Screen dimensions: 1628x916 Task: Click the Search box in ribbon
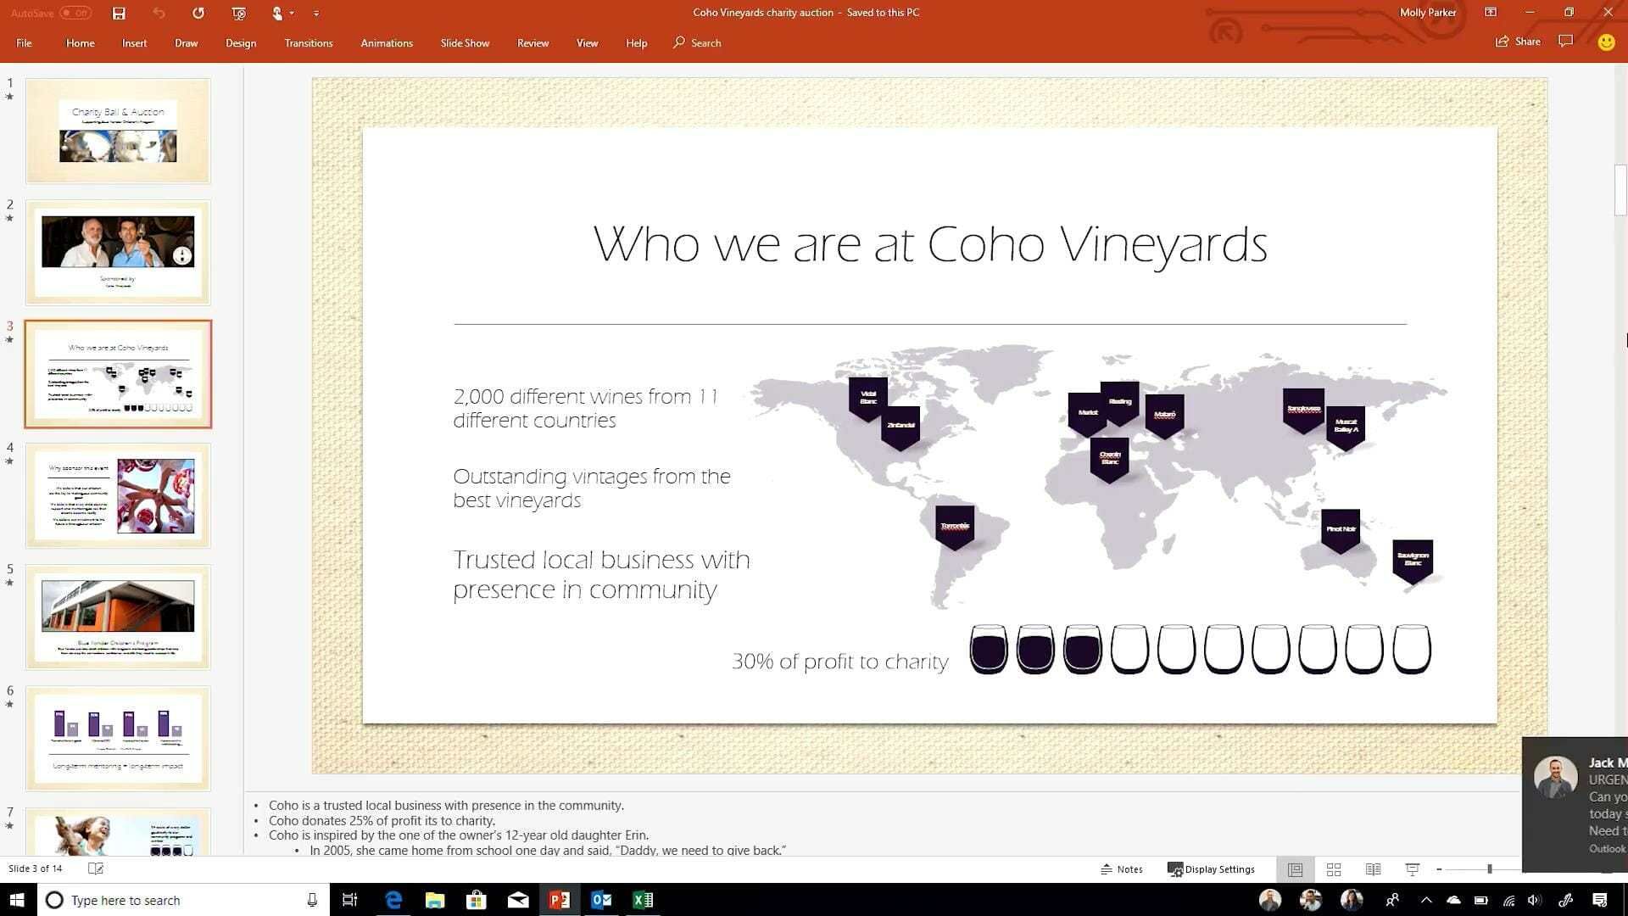pos(697,43)
